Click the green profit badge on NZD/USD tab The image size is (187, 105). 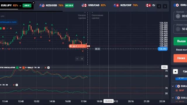pyautogui.click(x=69, y=6)
